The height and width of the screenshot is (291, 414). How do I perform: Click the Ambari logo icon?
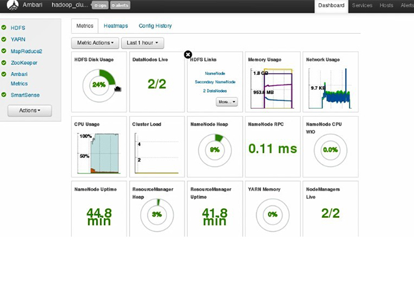click(x=13, y=6)
